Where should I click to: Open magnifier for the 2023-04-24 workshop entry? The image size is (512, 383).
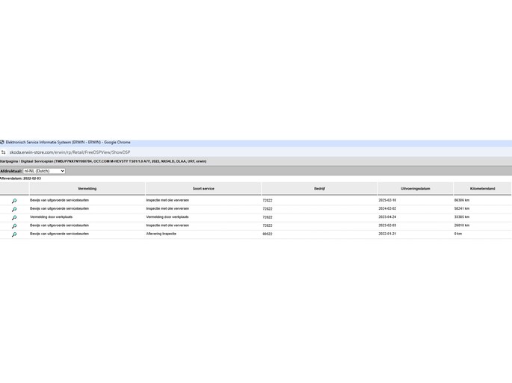tap(13, 217)
